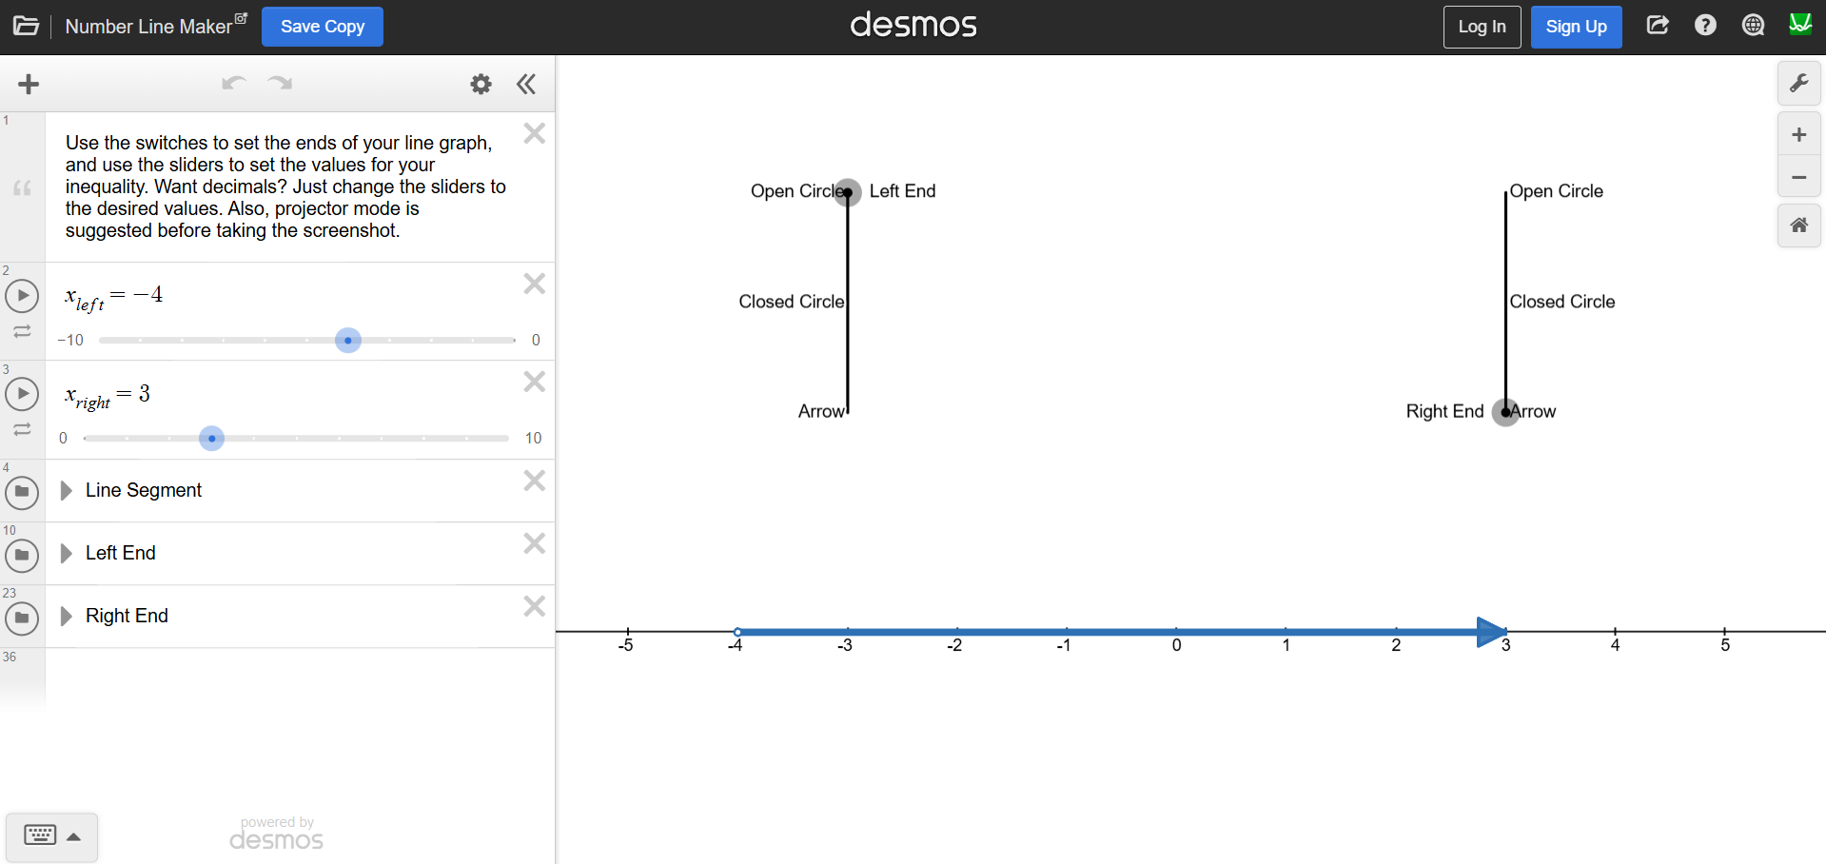Click the Left End folder title
Image resolution: width=1826 pixels, height=864 pixels.
(x=121, y=553)
